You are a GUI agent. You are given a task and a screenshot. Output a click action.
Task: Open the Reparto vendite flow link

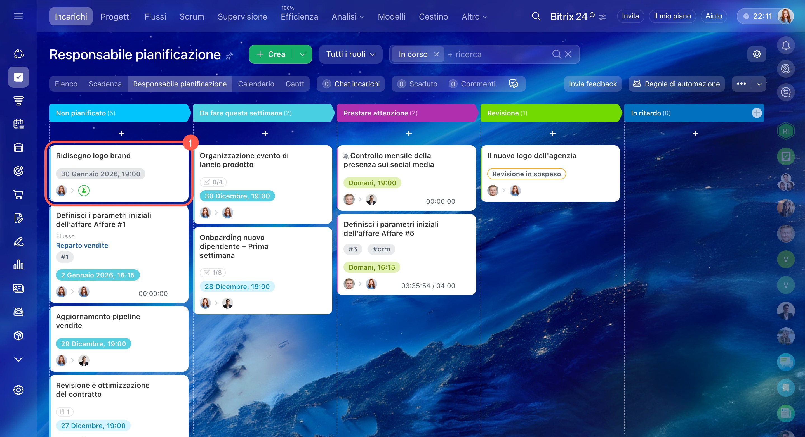pyautogui.click(x=82, y=245)
